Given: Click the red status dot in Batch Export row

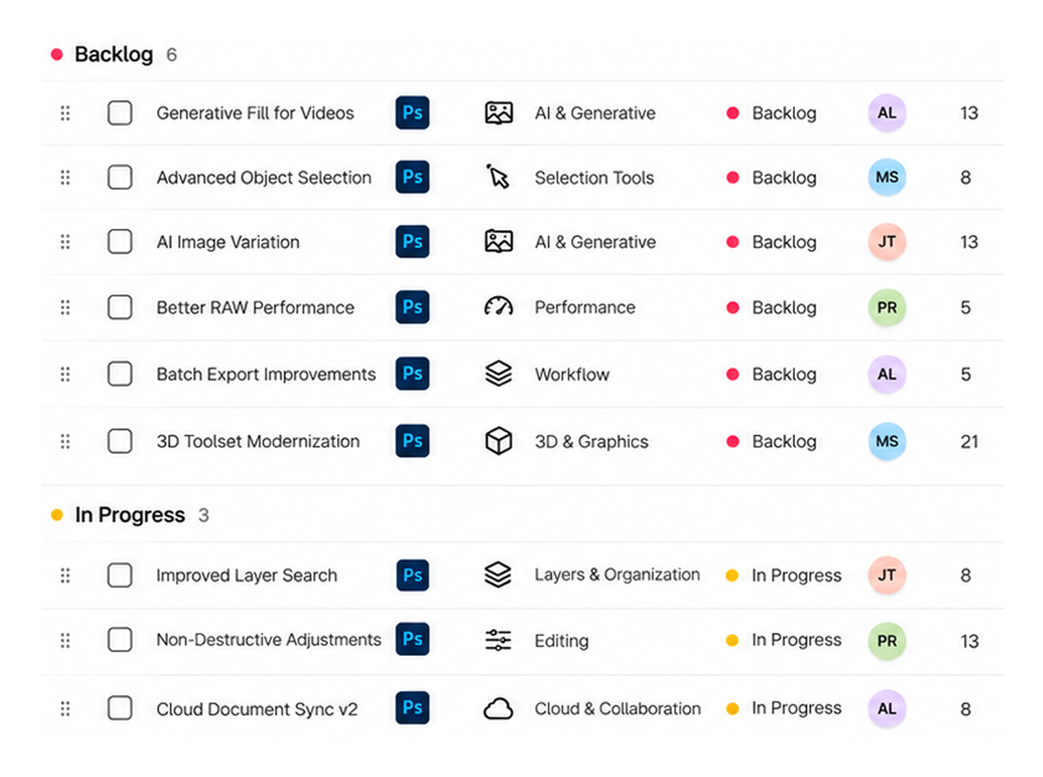Looking at the screenshot, I should [x=733, y=374].
